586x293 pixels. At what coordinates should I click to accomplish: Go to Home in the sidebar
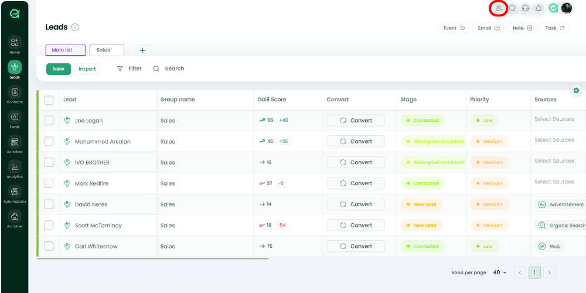[x=15, y=45]
